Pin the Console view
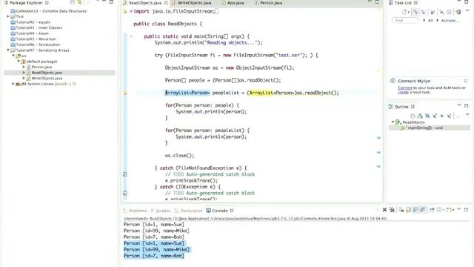This screenshot has height=267, width=474. 432,209
